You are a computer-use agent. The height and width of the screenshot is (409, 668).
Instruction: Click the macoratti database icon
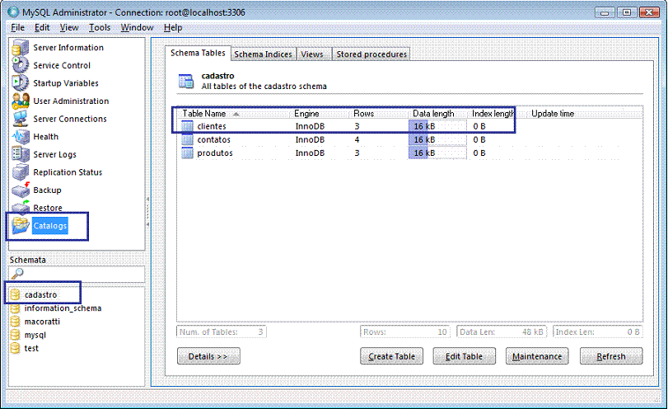(x=16, y=322)
